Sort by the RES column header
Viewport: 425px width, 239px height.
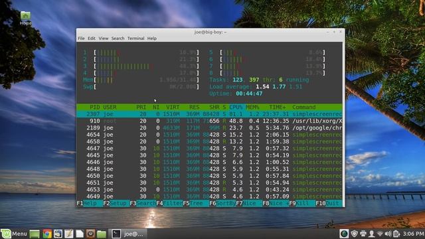coord(195,108)
